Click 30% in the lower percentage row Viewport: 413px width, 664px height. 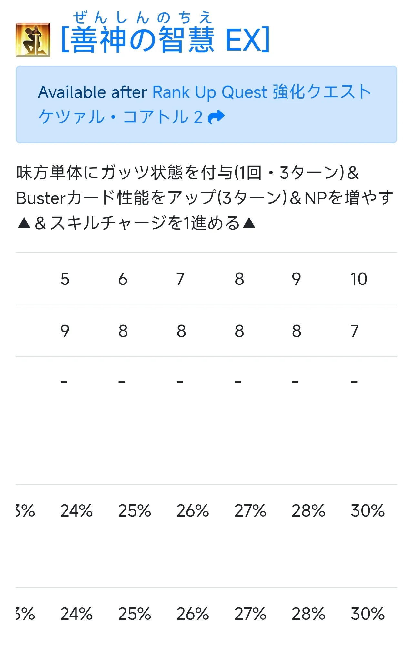coord(368,614)
